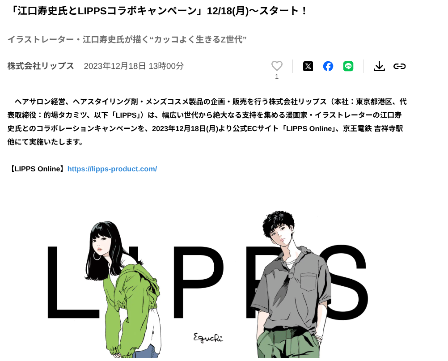
Task: Click the green-jacket girl illustration
Action: (123, 289)
